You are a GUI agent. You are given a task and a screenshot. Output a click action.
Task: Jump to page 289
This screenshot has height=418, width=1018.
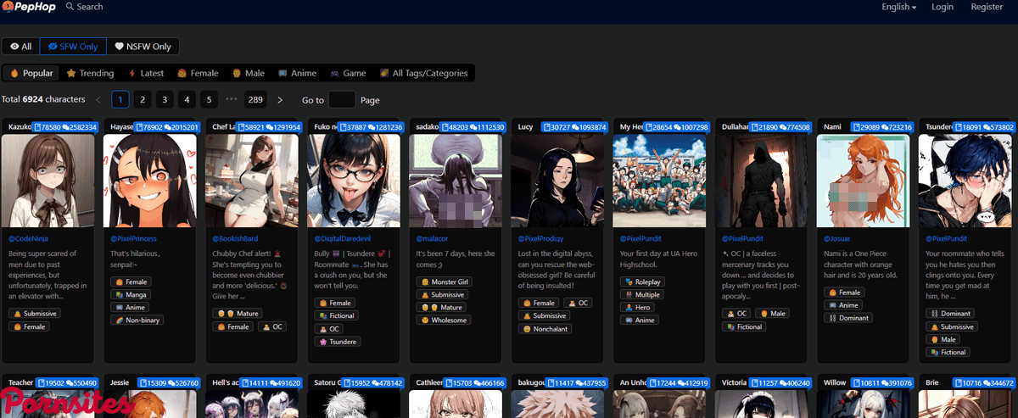[255, 100]
